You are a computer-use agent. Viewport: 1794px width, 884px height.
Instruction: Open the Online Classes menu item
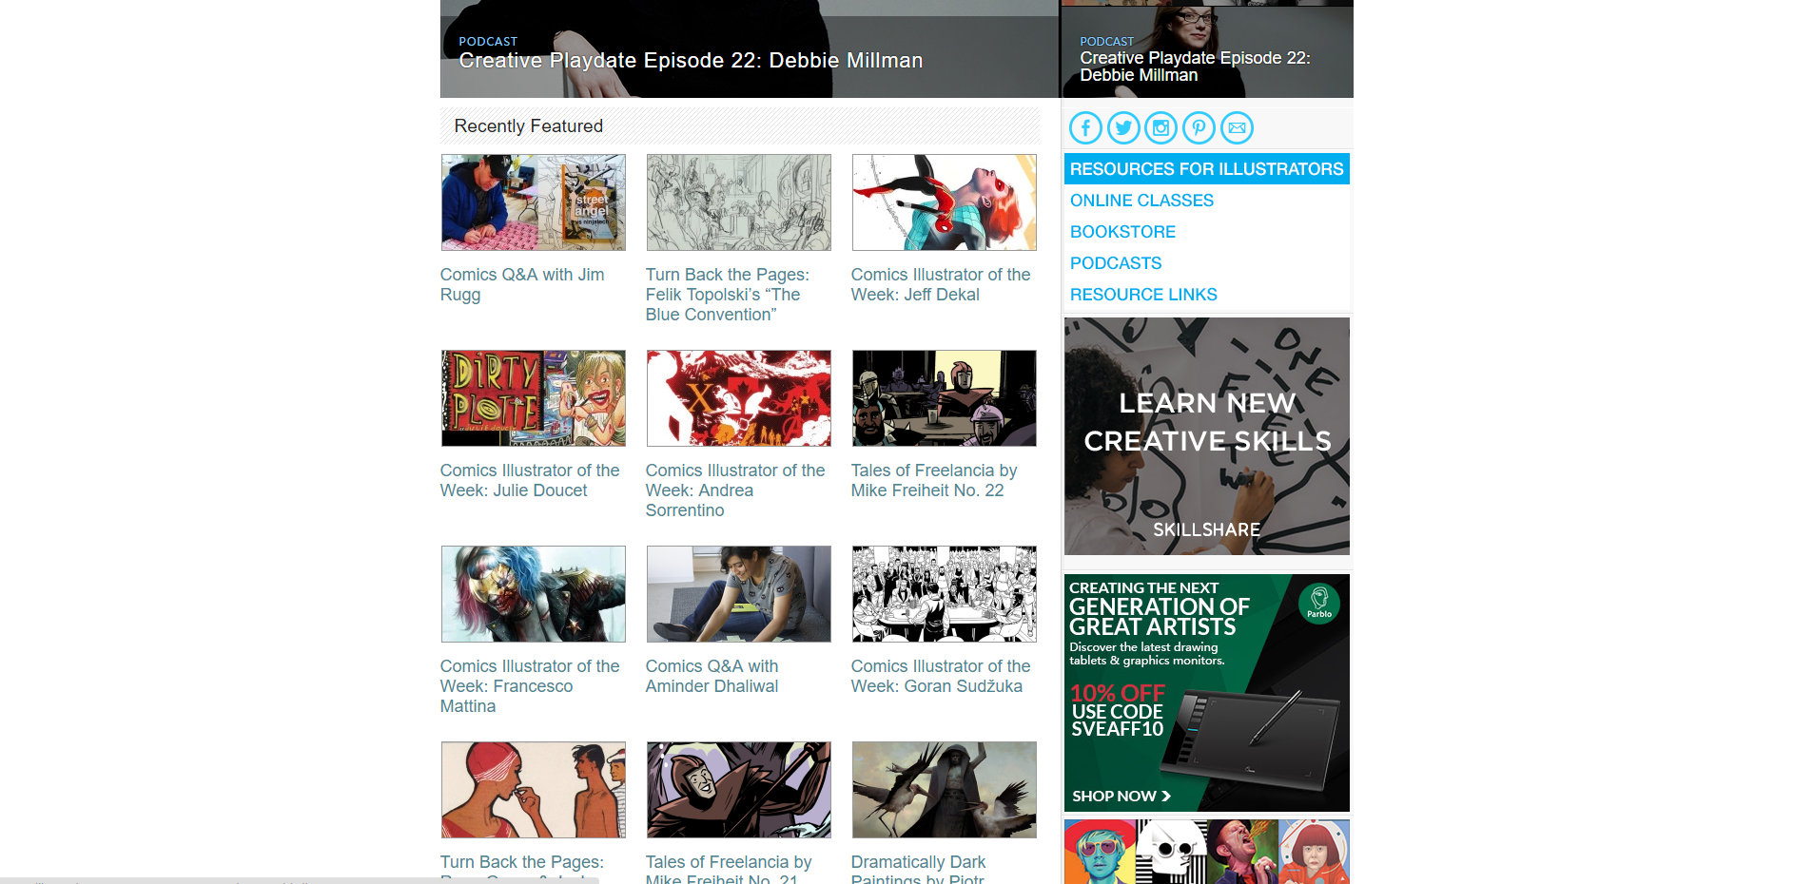tap(1141, 201)
